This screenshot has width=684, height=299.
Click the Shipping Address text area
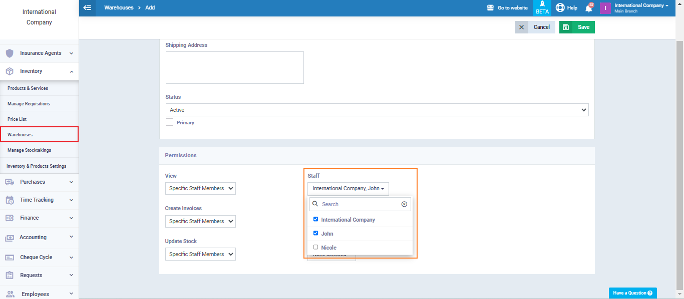click(234, 67)
